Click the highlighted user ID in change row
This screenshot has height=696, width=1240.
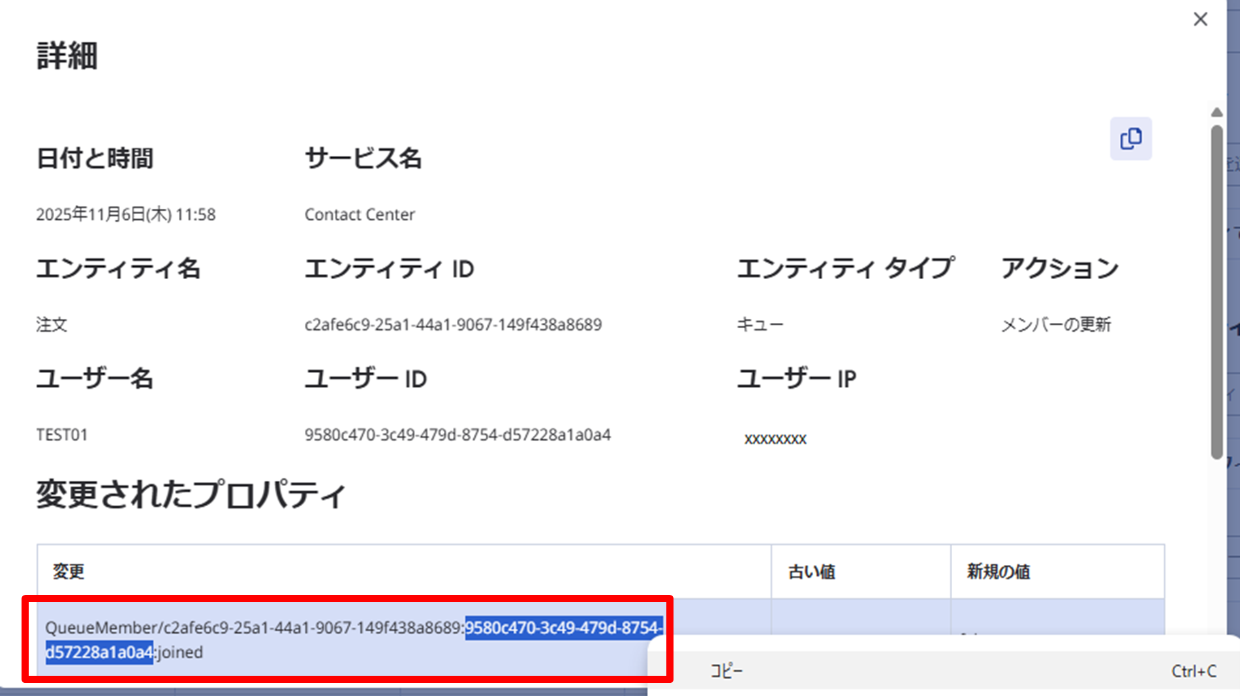[x=563, y=628]
